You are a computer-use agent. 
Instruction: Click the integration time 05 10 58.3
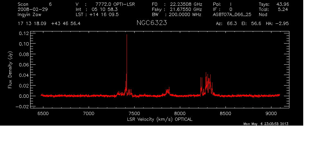pos(105,9)
